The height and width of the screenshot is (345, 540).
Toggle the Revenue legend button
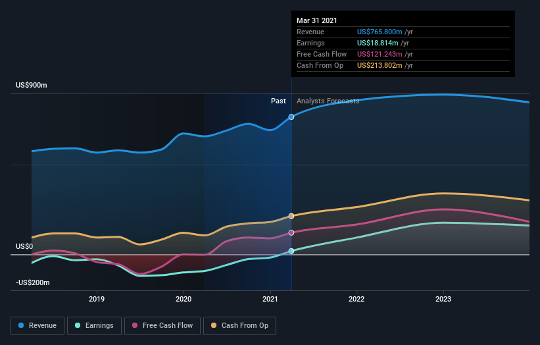point(37,326)
